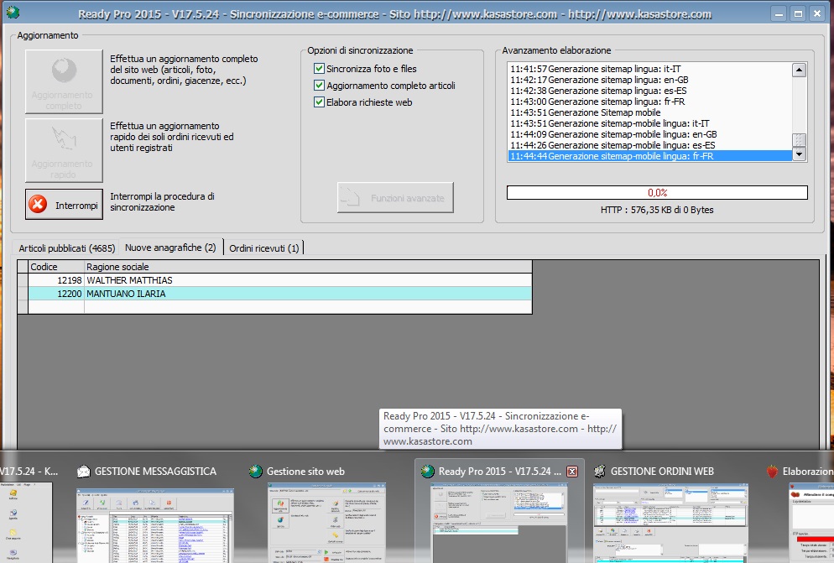Click the icon beside GESTIONE ORDINI WEB in taskbar
Image resolution: width=834 pixels, height=563 pixels.
(x=599, y=472)
